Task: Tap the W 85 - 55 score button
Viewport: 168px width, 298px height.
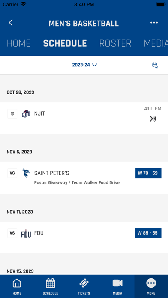Action: 148,233
